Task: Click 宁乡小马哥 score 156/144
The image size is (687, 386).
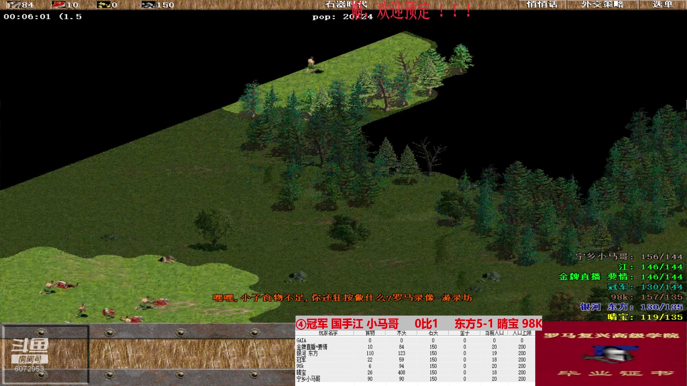Action: click(x=629, y=257)
